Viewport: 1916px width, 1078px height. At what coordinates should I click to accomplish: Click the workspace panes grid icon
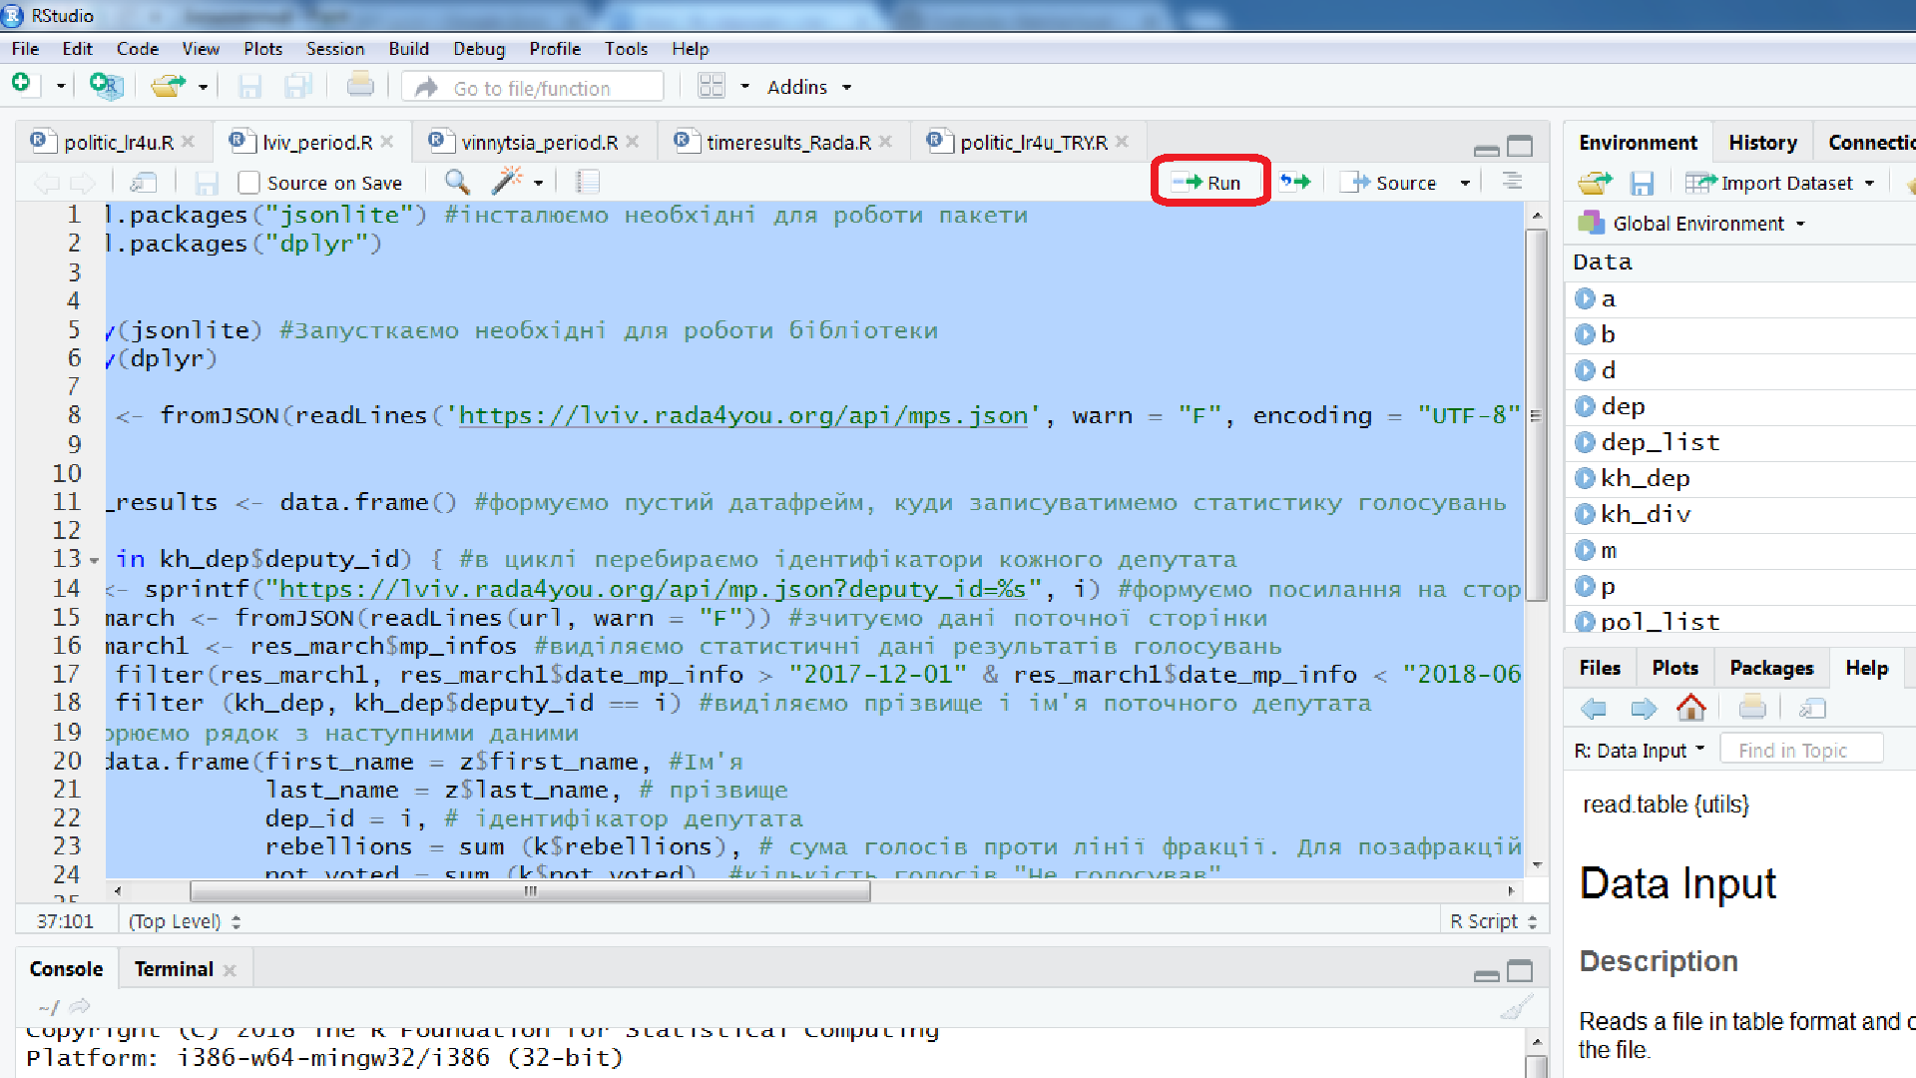coord(712,87)
